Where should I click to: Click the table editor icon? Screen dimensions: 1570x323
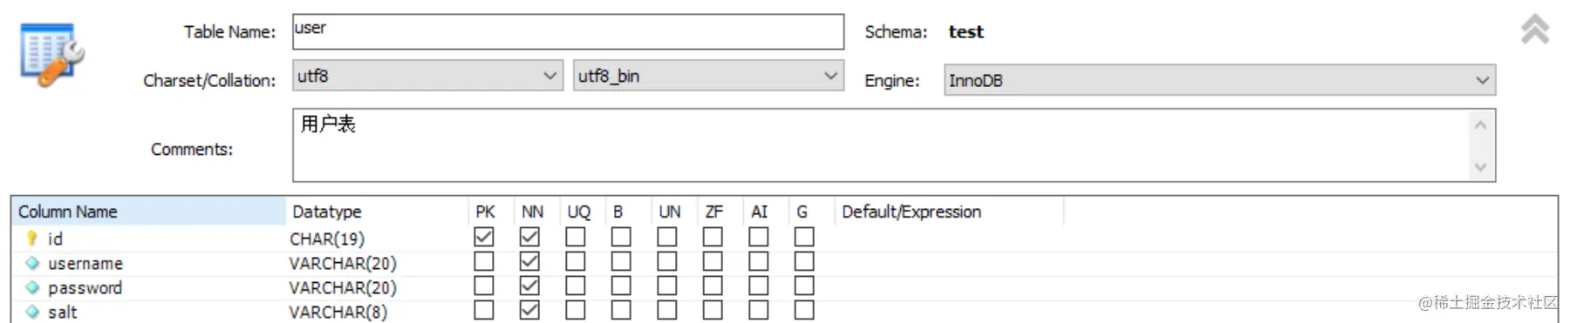[52, 55]
